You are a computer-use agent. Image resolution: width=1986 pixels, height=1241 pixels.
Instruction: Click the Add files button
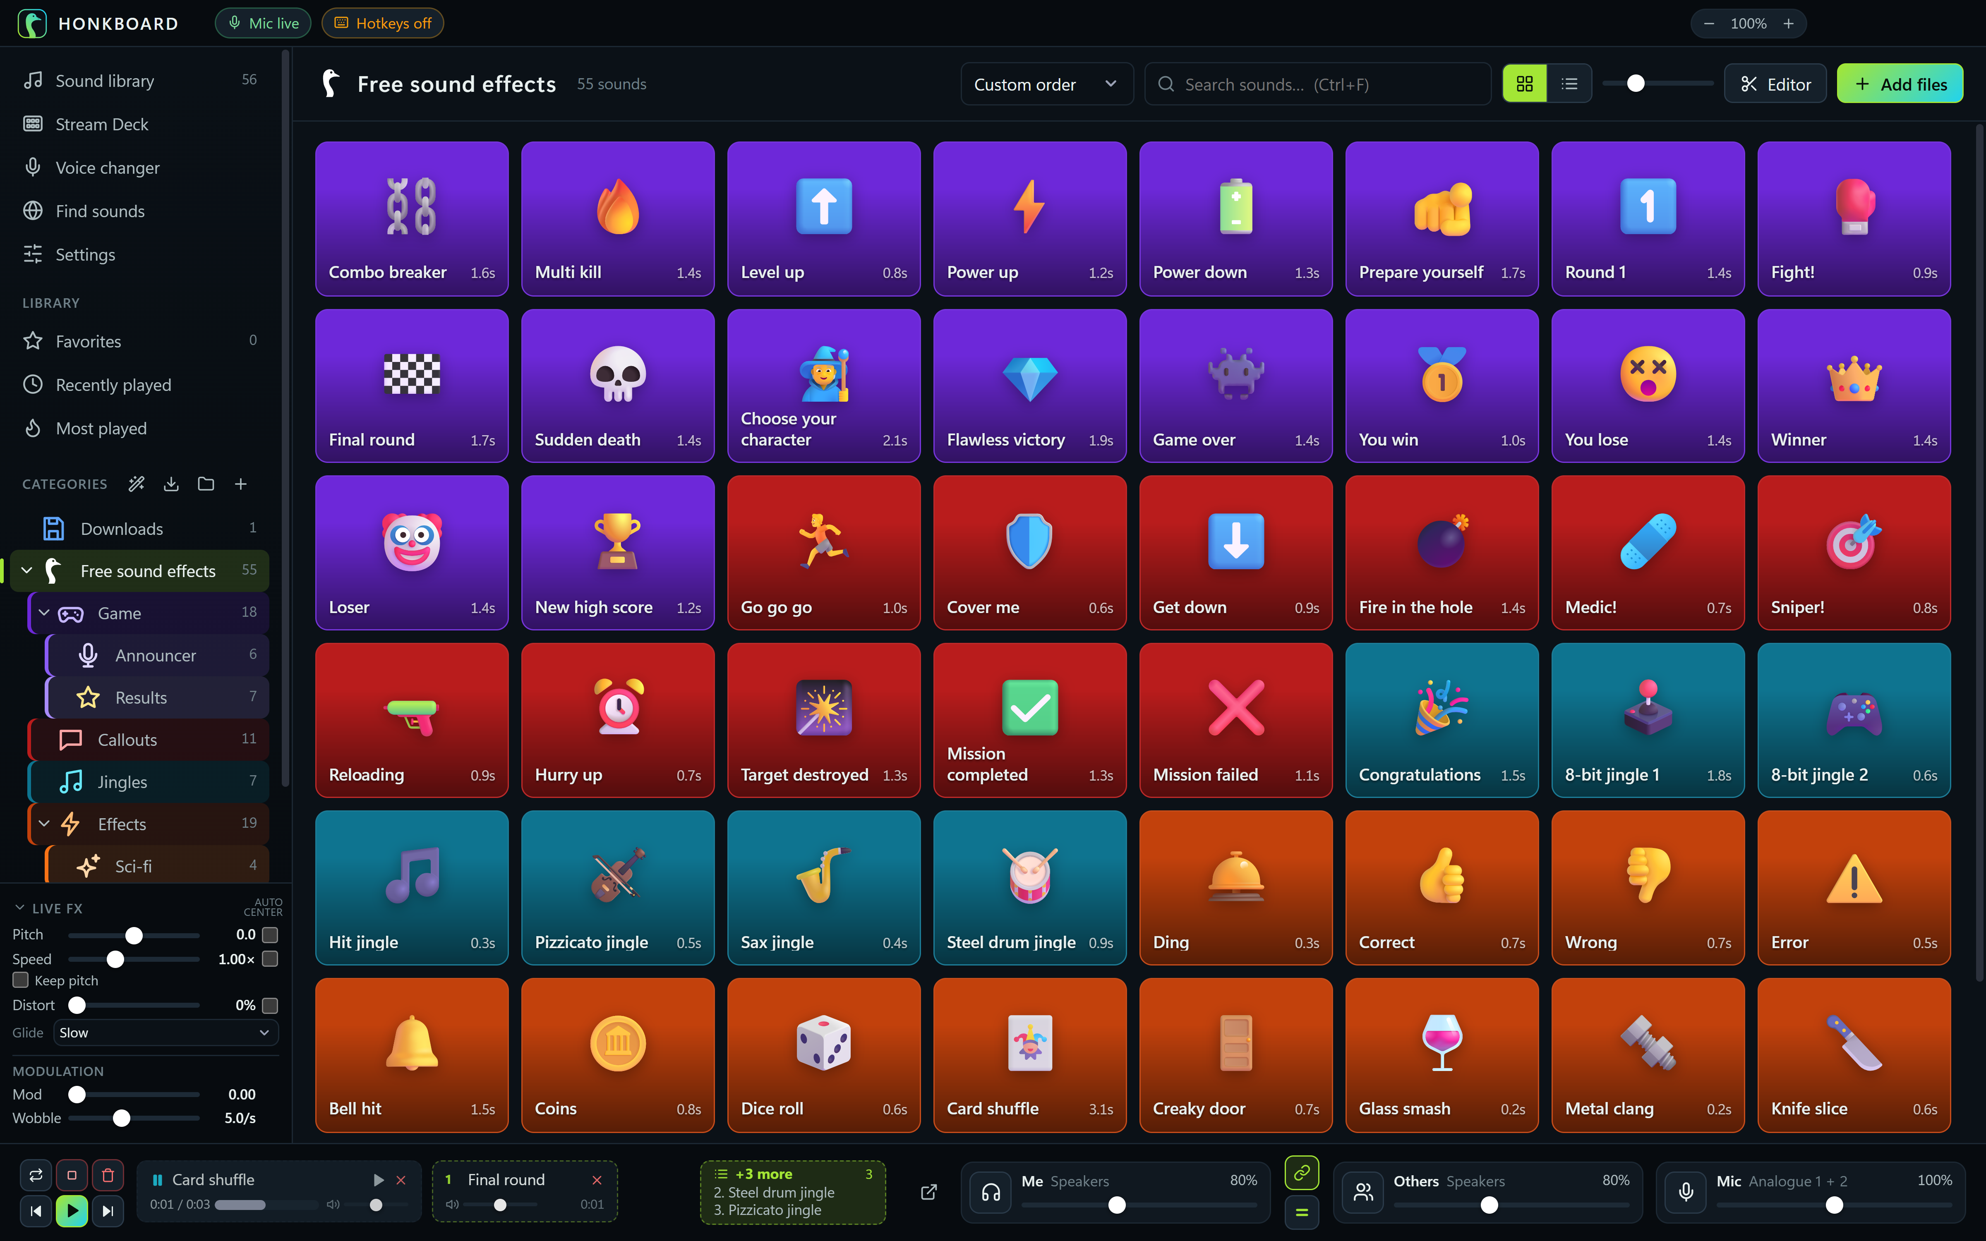[x=1899, y=84]
